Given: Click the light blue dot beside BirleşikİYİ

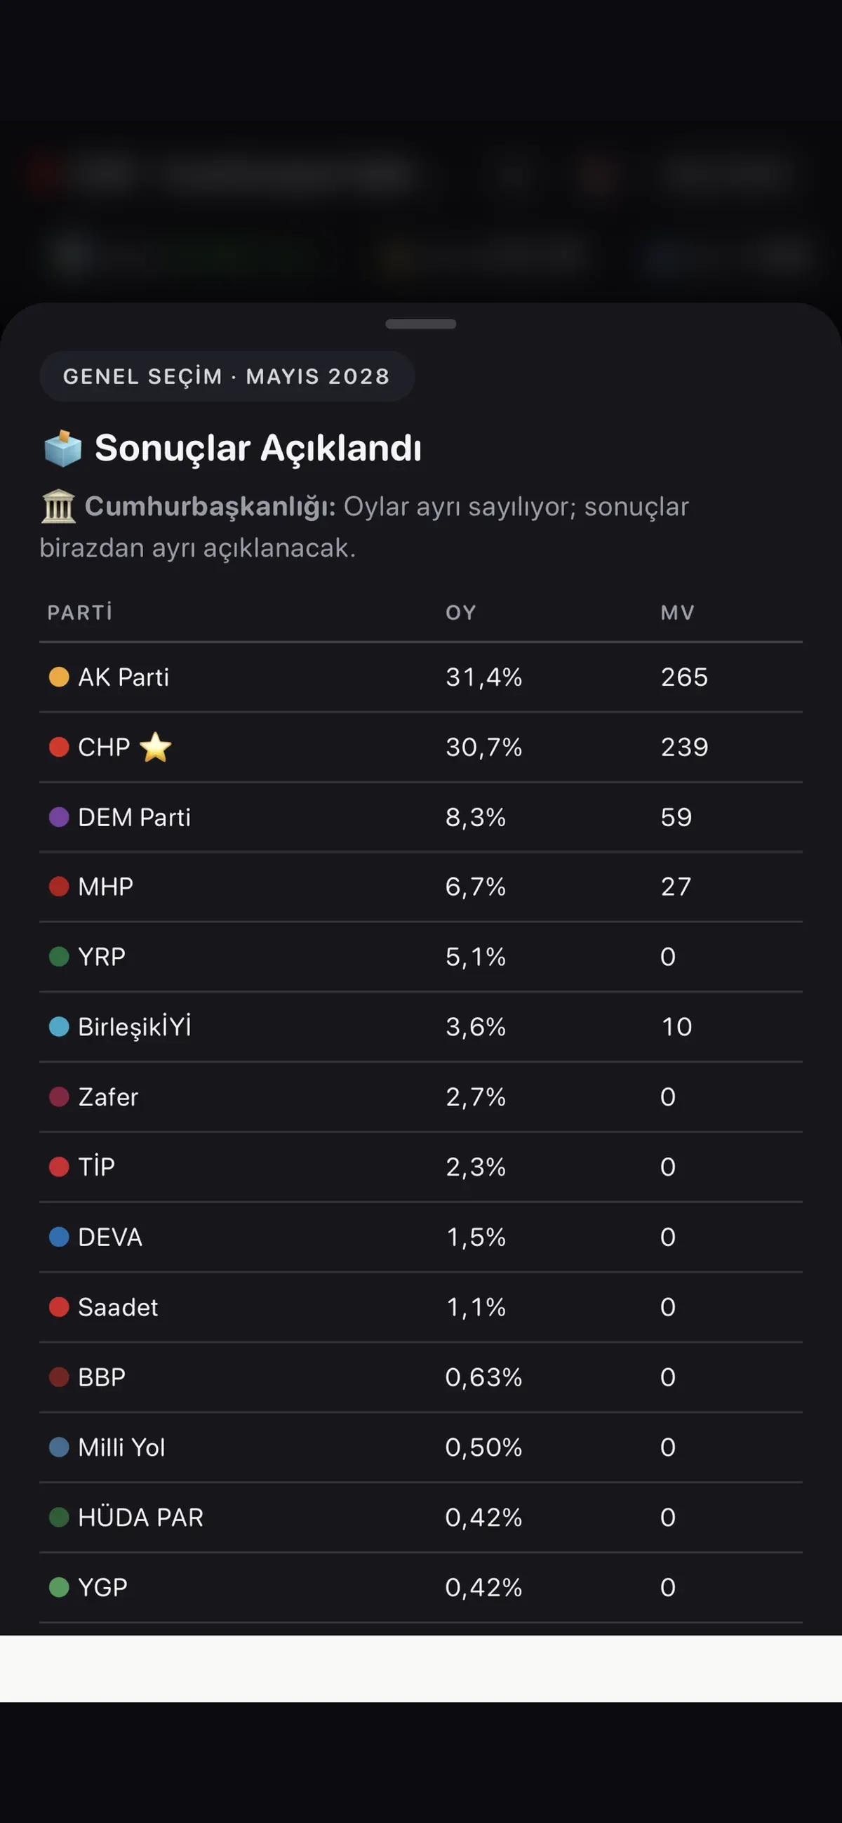Looking at the screenshot, I should [x=59, y=1027].
